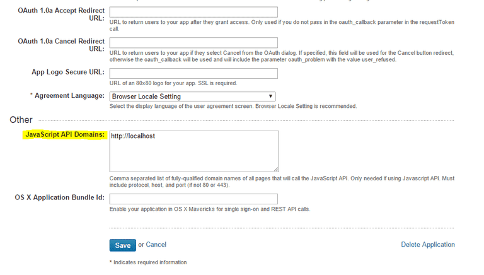Image resolution: width=484 pixels, height=275 pixels.
Task: Click the Cancel link beside Save
Action: click(x=156, y=245)
